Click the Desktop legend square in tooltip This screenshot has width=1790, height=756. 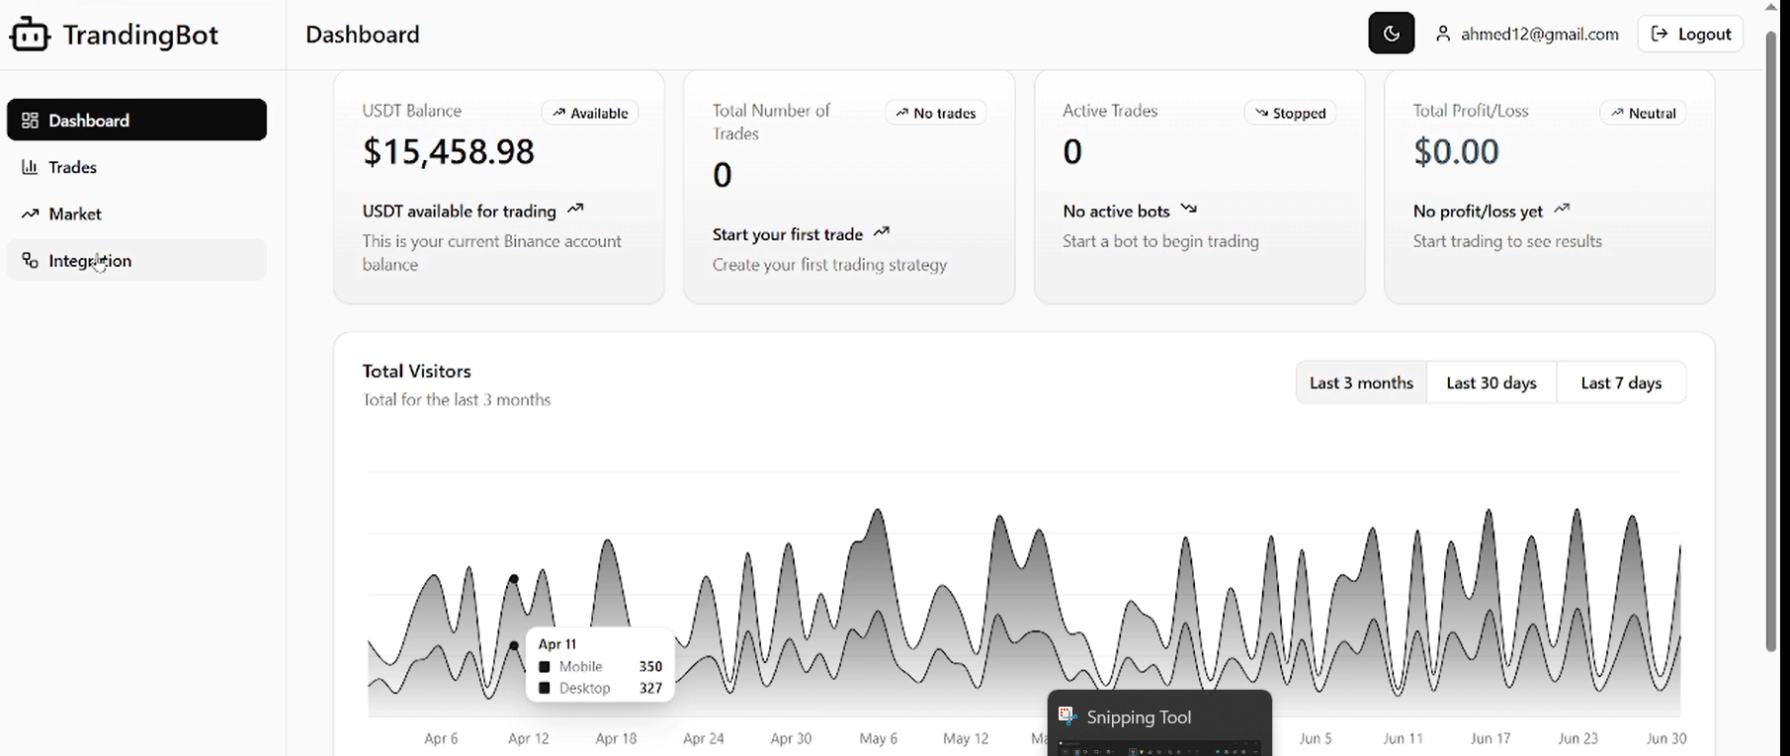[544, 688]
